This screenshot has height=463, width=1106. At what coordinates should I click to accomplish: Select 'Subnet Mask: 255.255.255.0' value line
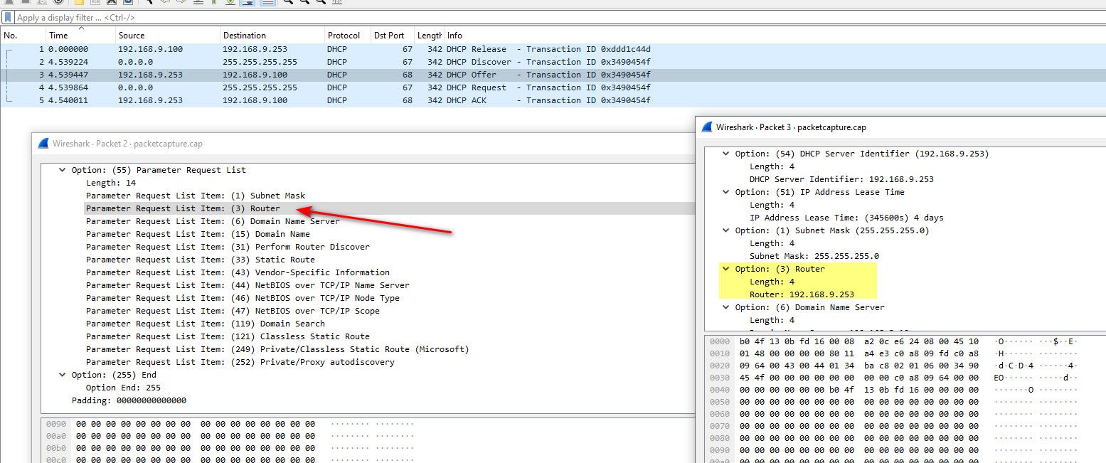814,256
